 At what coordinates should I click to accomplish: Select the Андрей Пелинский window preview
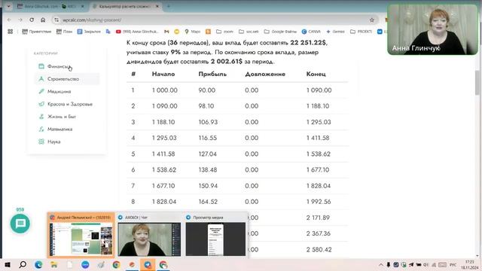[x=81, y=236]
